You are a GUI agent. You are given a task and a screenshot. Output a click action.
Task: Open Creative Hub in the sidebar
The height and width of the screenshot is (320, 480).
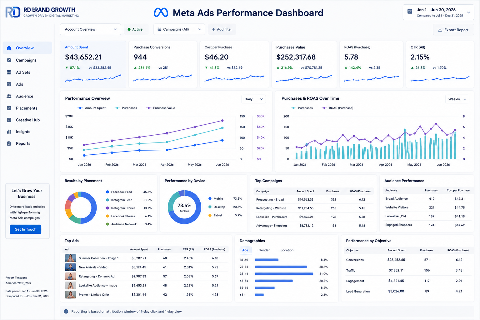[x=27, y=120]
